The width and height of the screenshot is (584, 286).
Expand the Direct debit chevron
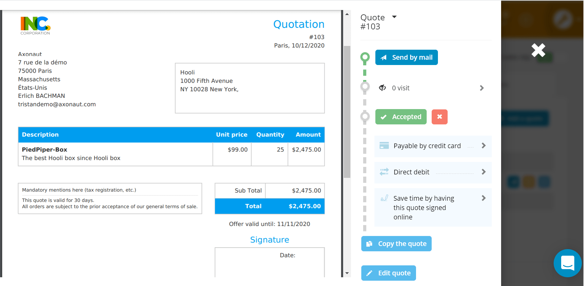(x=484, y=172)
